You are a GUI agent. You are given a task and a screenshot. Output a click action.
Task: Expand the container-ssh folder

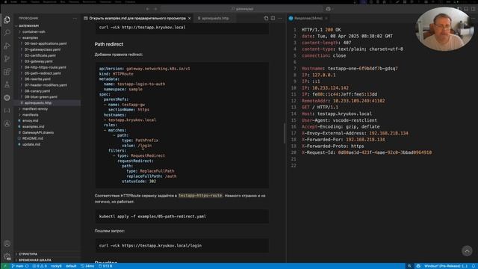34,31
